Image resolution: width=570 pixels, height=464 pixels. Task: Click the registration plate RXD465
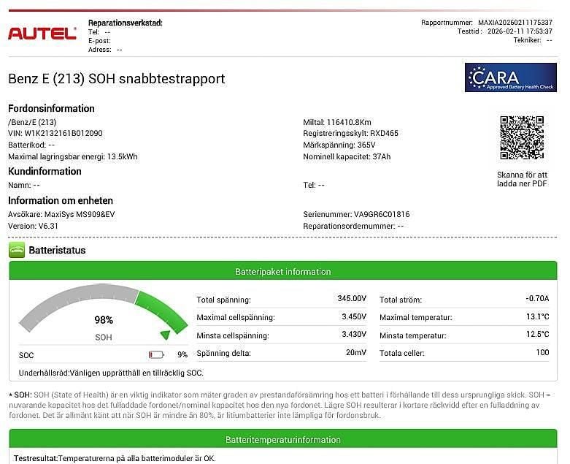pyautogui.click(x=384, y=133)
